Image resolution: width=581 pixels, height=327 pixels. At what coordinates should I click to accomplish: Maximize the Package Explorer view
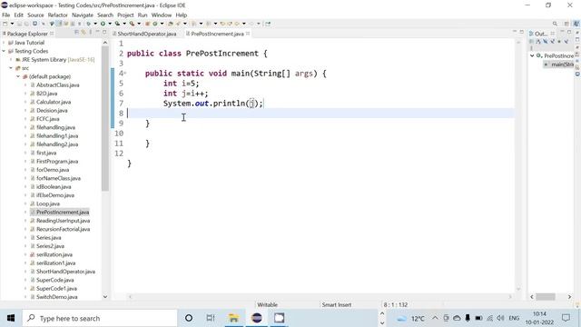click(x=104, y=32)
